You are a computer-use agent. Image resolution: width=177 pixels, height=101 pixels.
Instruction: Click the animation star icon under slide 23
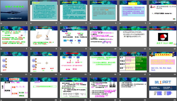(120, 100)
